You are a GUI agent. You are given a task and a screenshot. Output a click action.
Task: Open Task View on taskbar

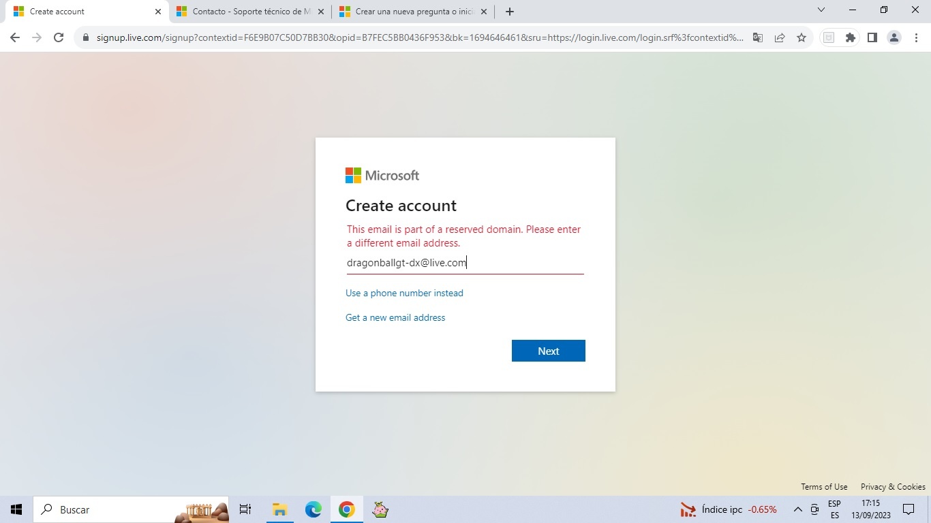(x=245, y=509)
